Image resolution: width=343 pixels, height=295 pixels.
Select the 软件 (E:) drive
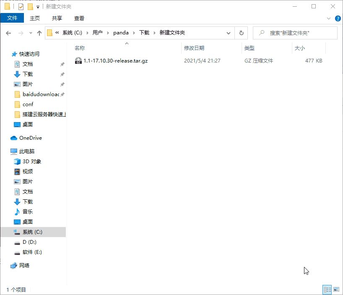pyautogui.click(x=32, y=252)
